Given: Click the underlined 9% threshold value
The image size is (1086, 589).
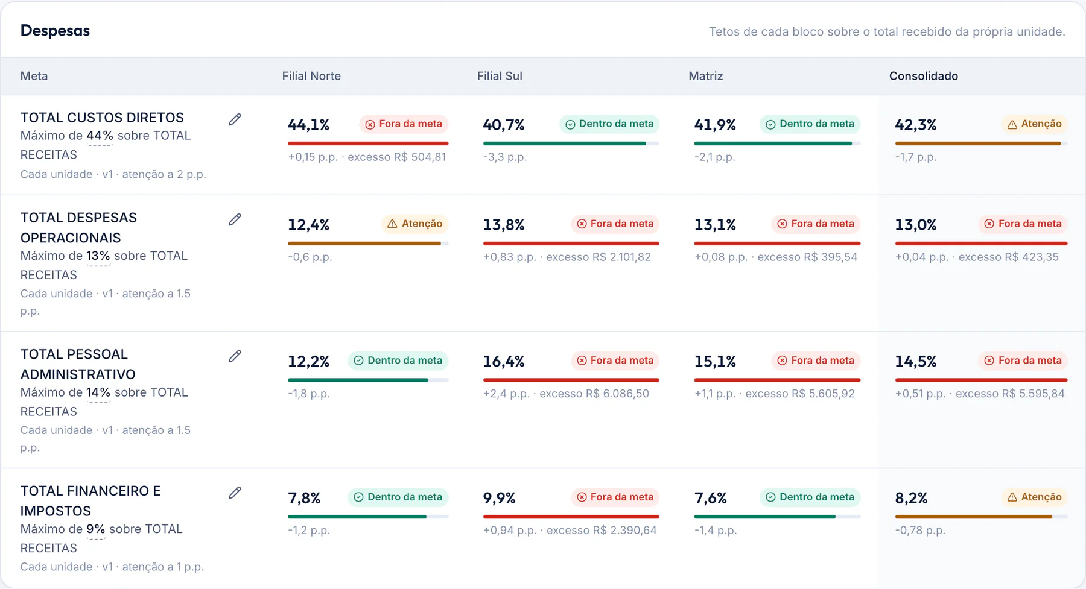Looking at the screenshot, I should point(95,529).
